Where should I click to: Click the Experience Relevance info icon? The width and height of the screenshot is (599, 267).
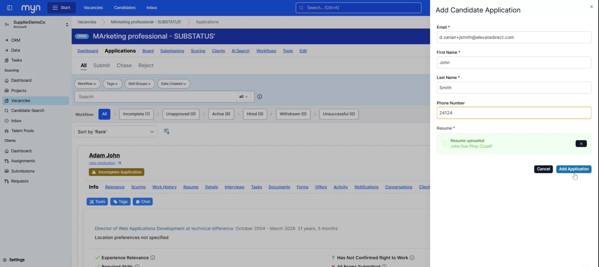point(153,258)
